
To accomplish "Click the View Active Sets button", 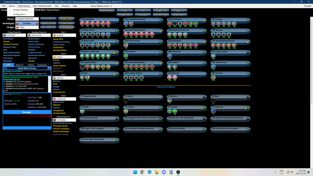I will (x=48, y=23).
